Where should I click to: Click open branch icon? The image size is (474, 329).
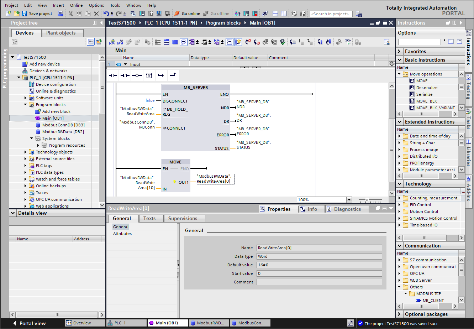click(161, 75)
